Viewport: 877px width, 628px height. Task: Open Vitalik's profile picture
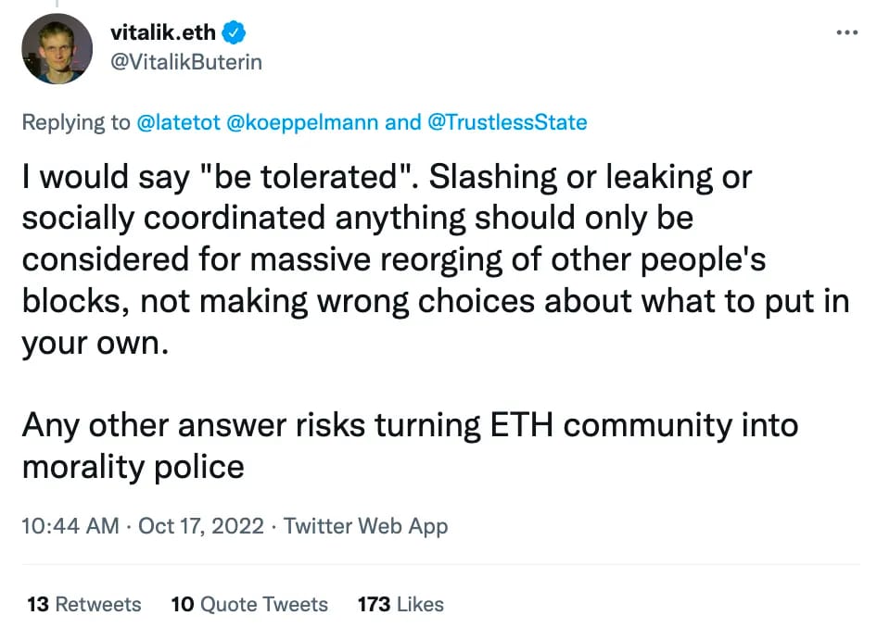(x=57, y=49)
